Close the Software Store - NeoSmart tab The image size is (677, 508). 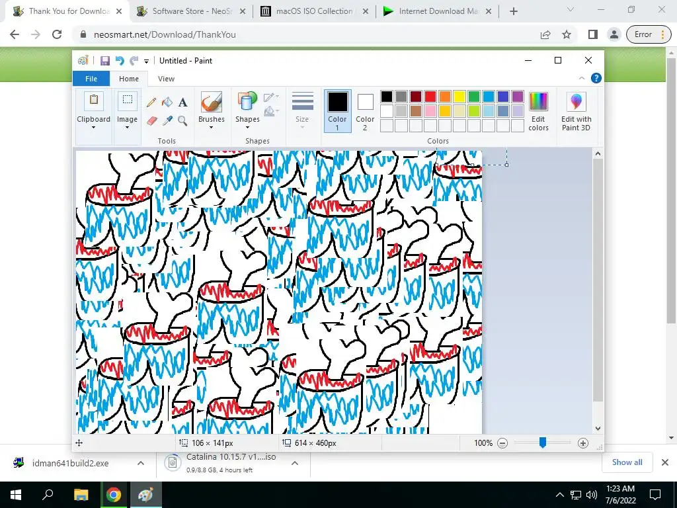pos(243,12)
